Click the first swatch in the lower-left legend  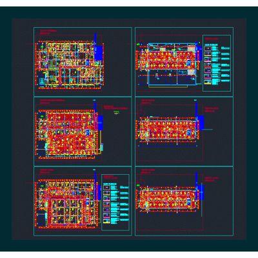[x=107, y=188]
